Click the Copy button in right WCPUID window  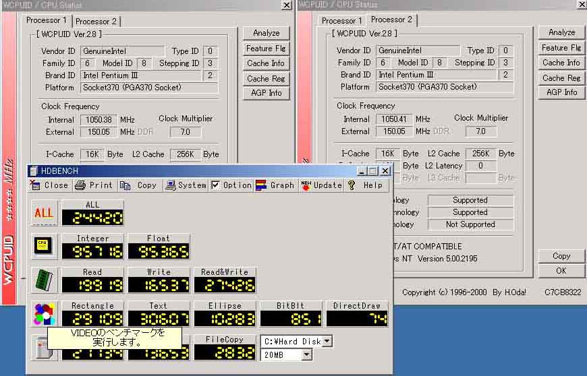click(x=561, y=256)
